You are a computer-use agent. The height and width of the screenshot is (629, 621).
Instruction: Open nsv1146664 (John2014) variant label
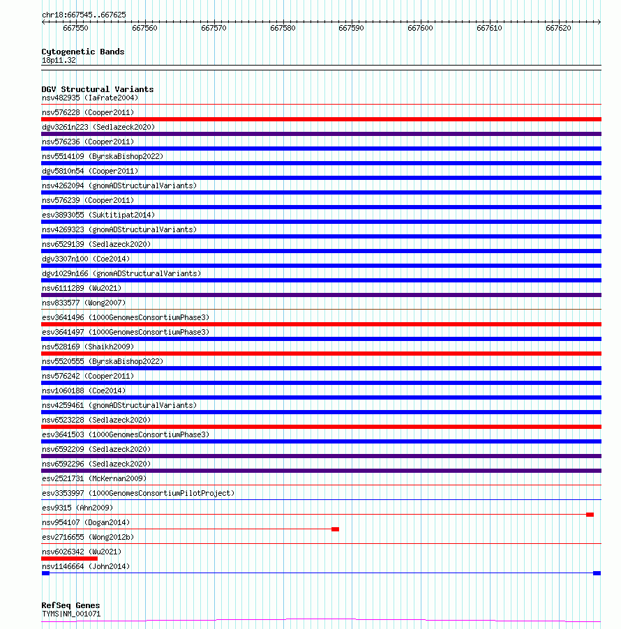tap(86, 566)
